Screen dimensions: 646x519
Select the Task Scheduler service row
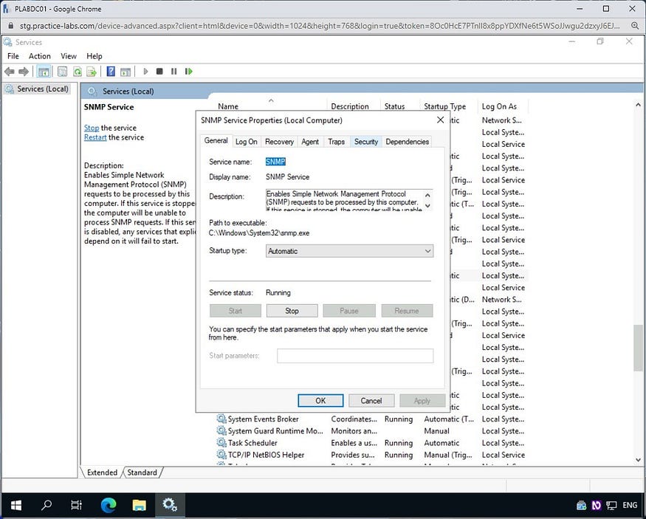click(x=371, y=443)
